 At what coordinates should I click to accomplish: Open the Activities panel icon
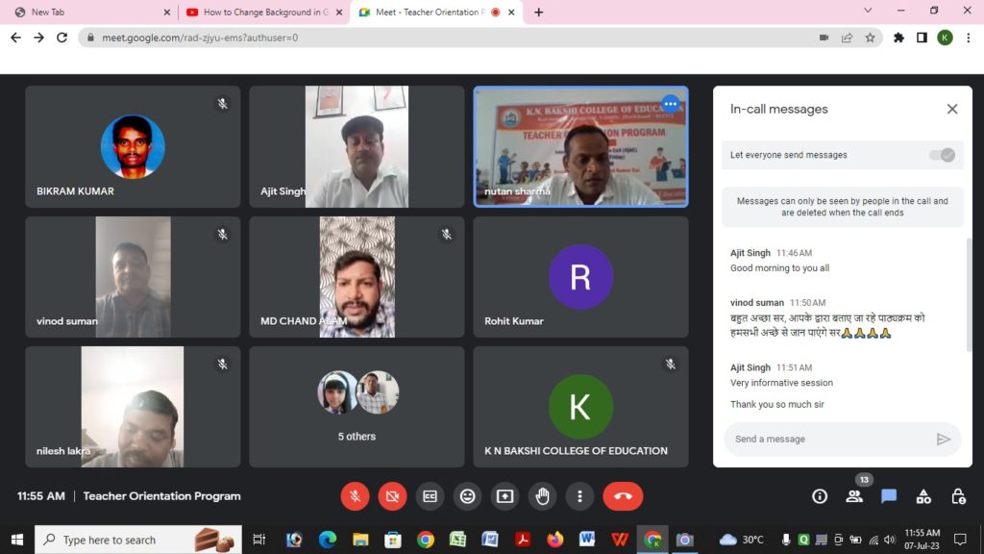(923, 496)
